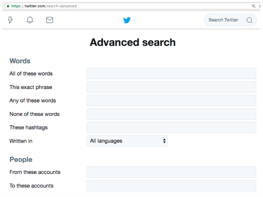Click the To these accounts field
Viewport: 263px width, 197px height.
pyautogui.click(x=172, y=185)
